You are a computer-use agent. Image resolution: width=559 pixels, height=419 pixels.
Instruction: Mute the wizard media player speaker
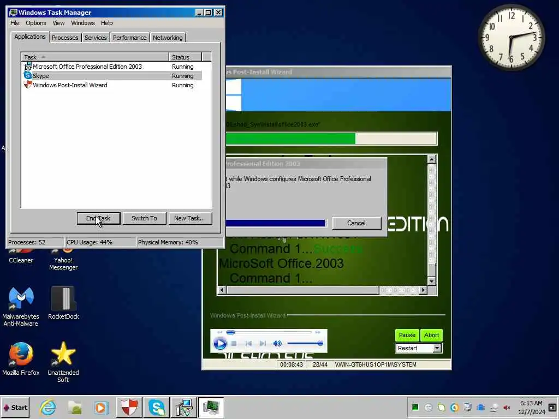pos(277,344)
